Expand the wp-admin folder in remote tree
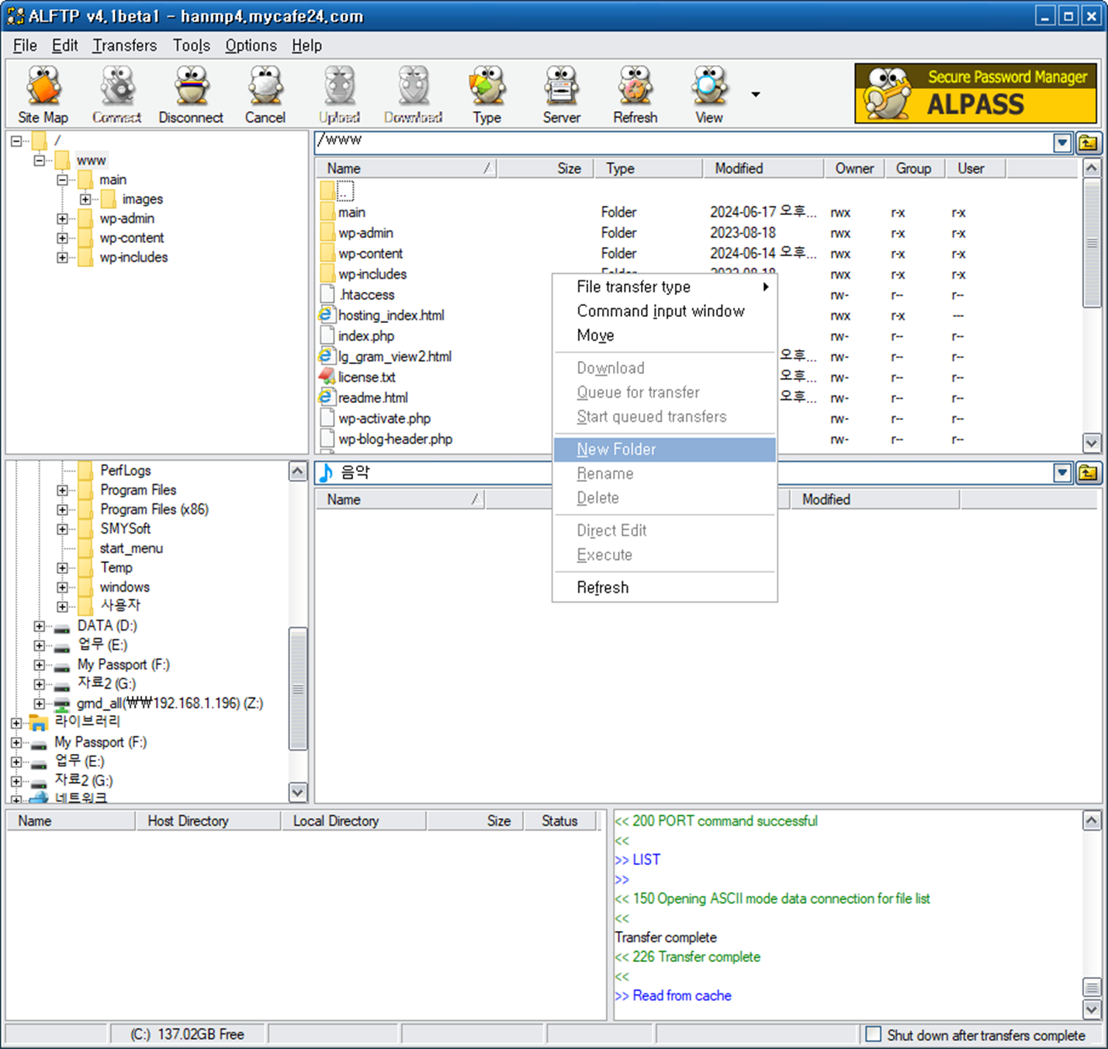 [62, 218]
